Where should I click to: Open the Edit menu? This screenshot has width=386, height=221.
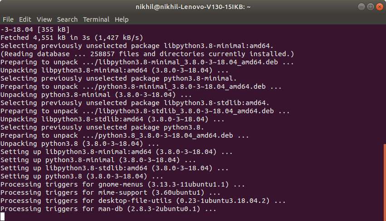click(x=25, y=19)
